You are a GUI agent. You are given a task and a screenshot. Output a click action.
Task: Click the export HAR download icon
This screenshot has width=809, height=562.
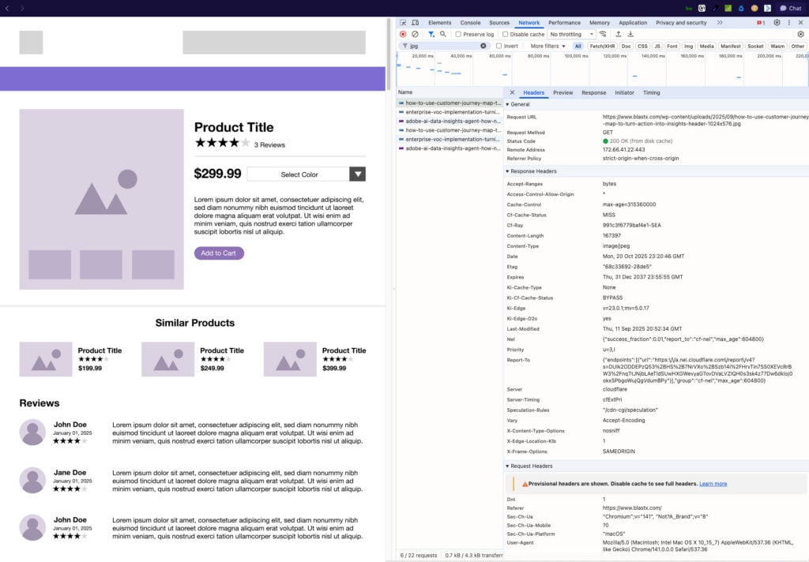coord(630,35)
